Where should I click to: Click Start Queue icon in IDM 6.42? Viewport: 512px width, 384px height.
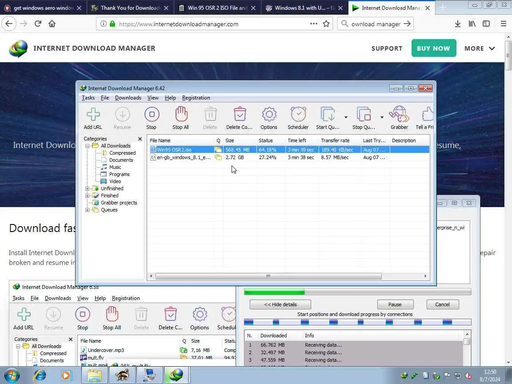[x=328, y=119]
